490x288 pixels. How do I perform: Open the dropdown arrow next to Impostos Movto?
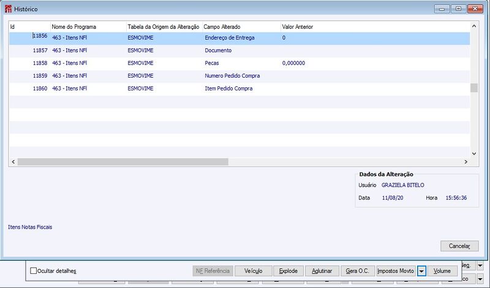(421, 271)
